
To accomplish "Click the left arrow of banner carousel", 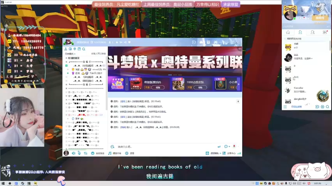I will click(127, 84).
